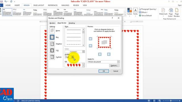Select the 3-D border setting icon

coord(52,50)
